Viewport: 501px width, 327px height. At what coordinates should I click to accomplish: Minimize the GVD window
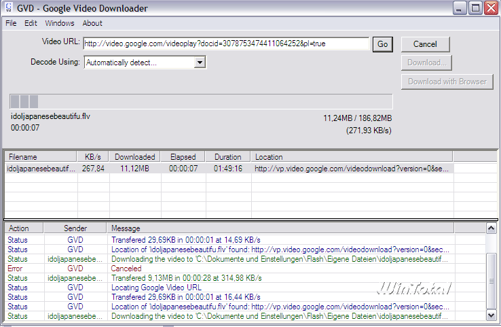(460, 8)
